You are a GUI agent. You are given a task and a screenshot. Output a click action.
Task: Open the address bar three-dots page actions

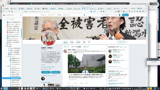point(99,11)
